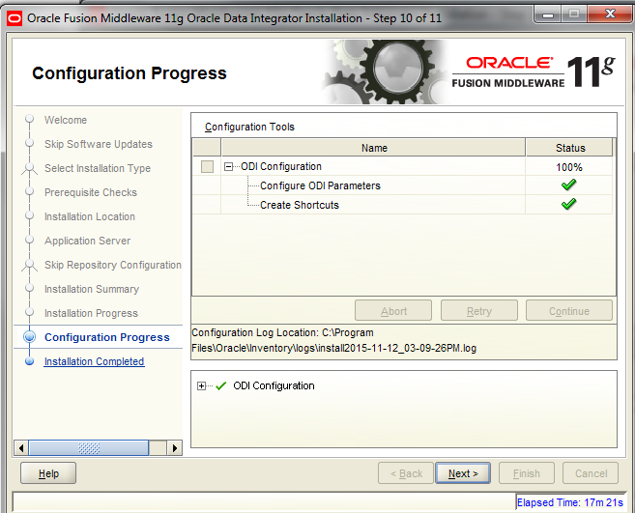Click left arrow of sidebar horizontal scrollbar
635x513 pixels.
[x=21, y=448]
